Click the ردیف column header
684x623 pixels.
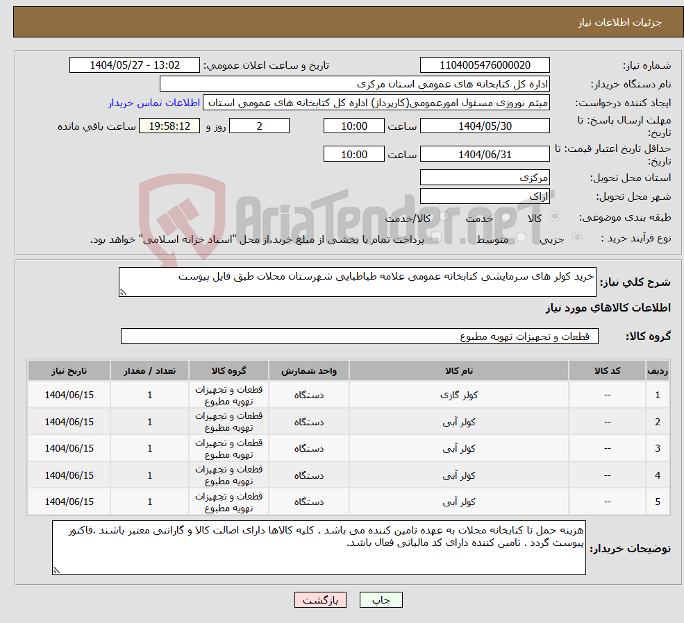point(658,370)
